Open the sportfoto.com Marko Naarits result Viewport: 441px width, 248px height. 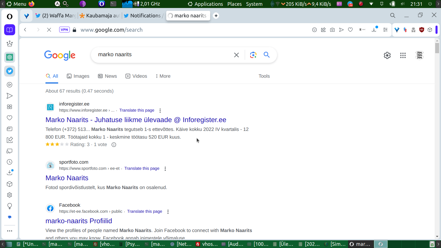tap(67, 178)
